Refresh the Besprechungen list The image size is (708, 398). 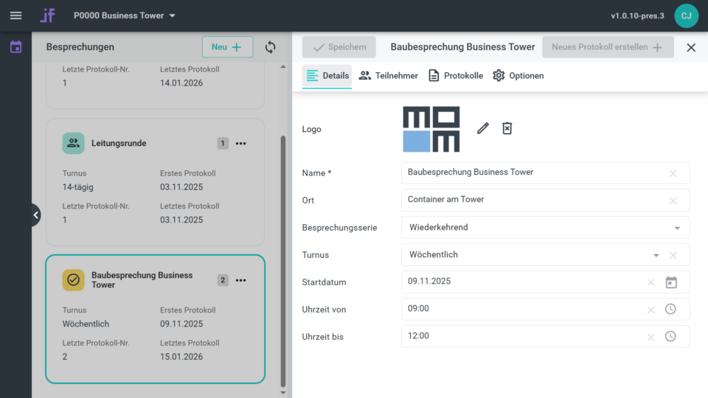270,47
